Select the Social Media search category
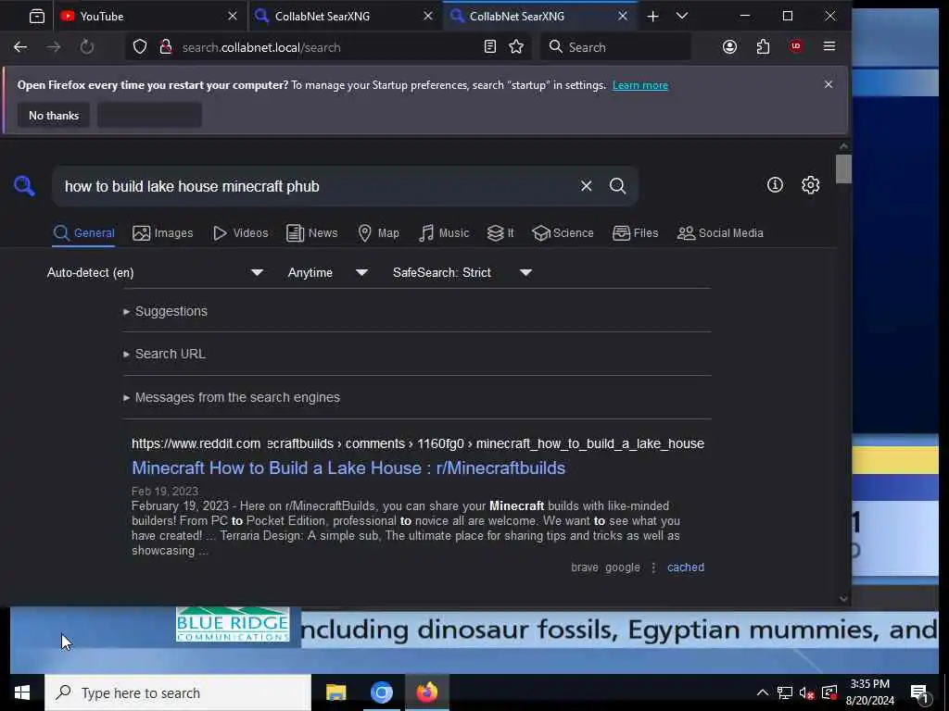This screenshot has height=711, width=949. (x=720, y=232)
